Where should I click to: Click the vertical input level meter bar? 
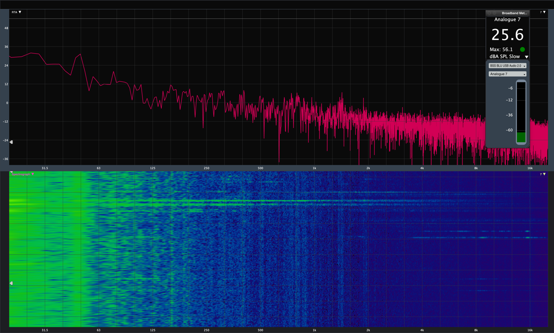coord(521,112)
